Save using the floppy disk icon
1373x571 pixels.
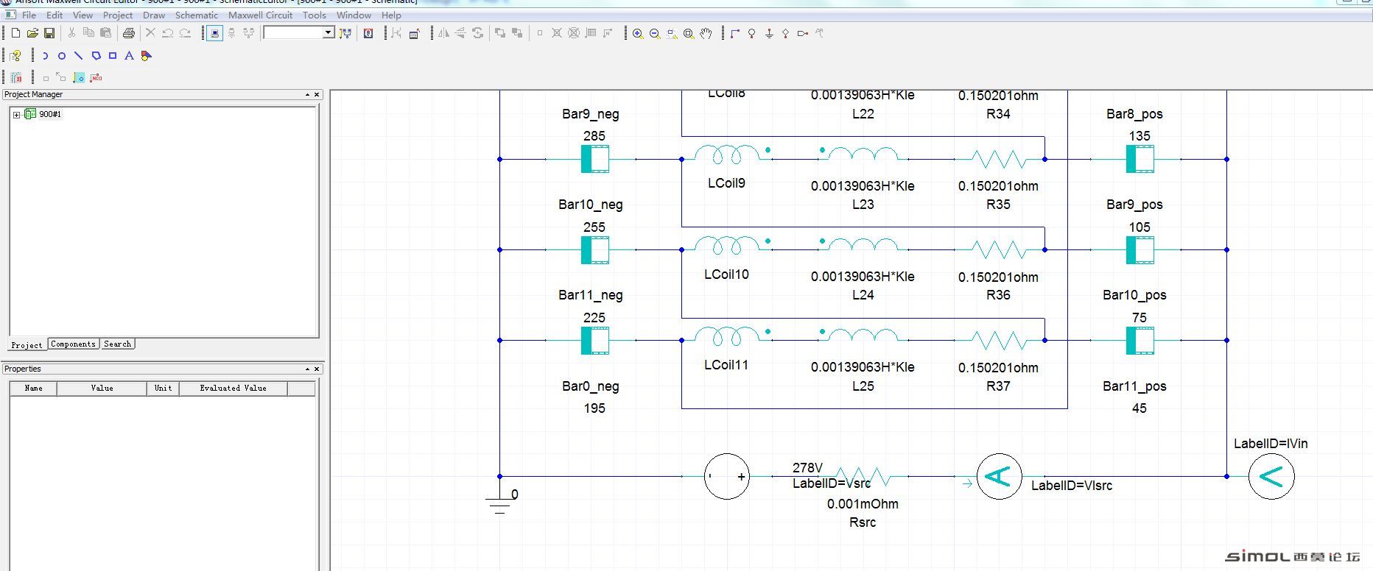coord(49,33)
